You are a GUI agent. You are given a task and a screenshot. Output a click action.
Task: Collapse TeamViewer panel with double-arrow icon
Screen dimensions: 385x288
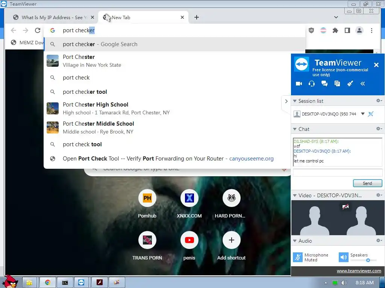click(363, 84)
